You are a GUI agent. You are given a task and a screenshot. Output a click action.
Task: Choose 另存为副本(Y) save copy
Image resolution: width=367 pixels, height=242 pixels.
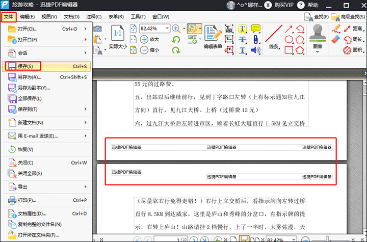(46, 88)
